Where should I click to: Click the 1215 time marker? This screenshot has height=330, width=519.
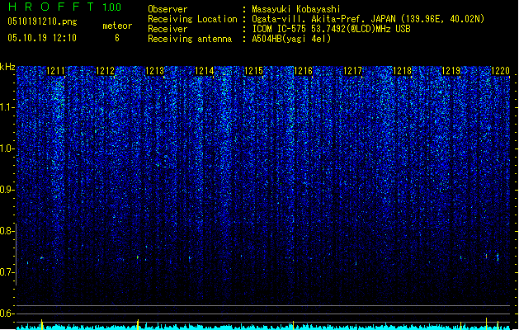pyautogui.click(x=253, y=71)
